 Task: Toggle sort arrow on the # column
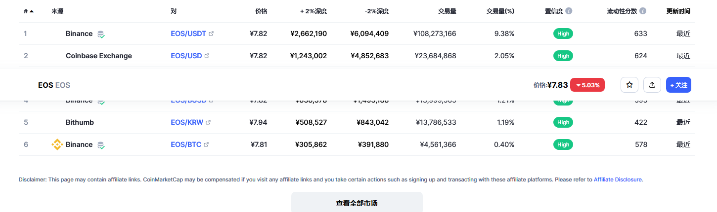point(32,11)
